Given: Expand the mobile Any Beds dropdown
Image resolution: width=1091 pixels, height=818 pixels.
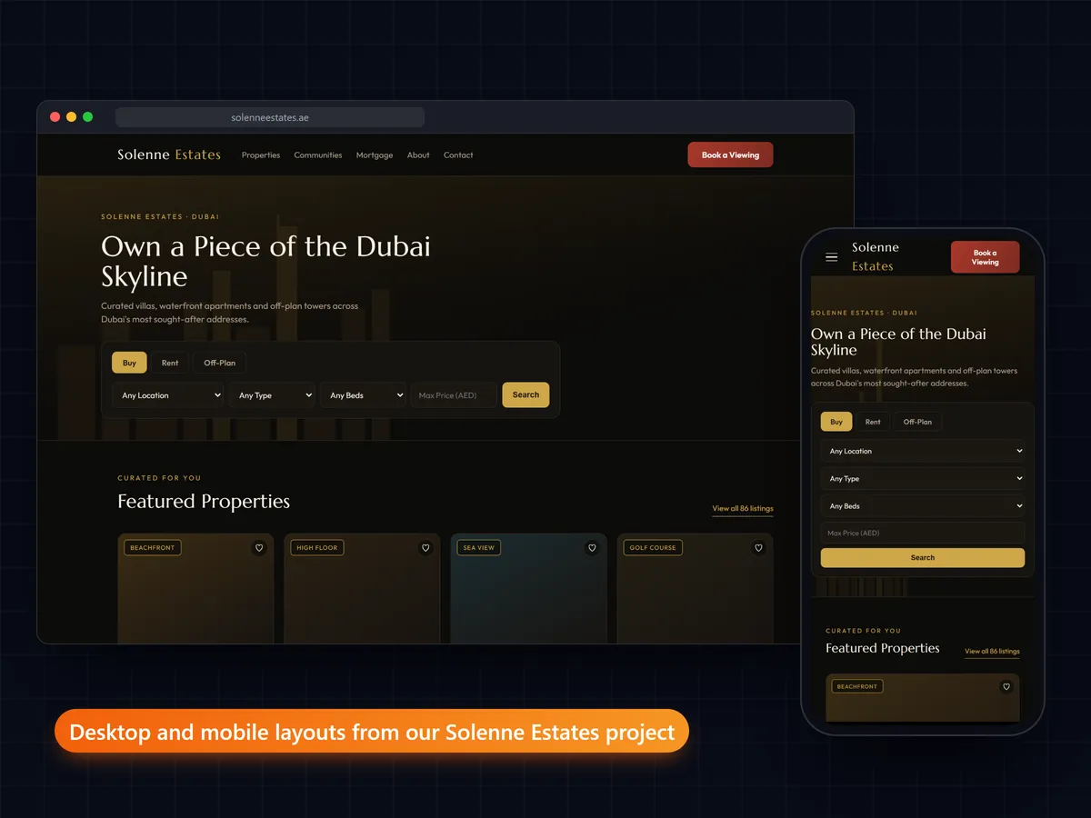Looking at the screenshot, I should tap(923, 506).
